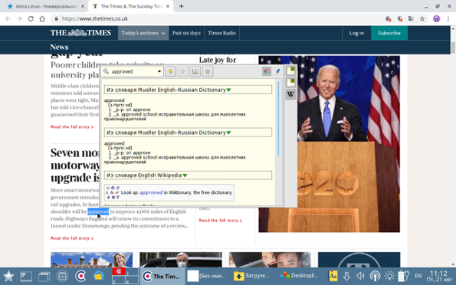Click the GoldenDict popup vertical scrollbar
This screenshot has width=456, height=285.
click(x=278, y=118)
